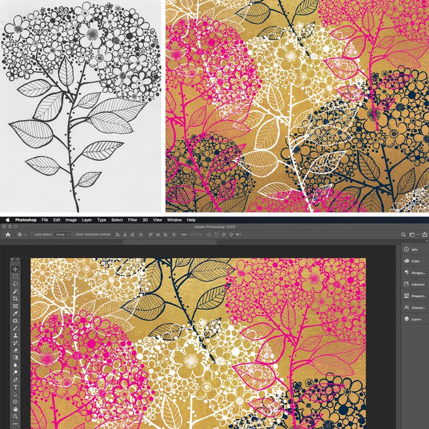429x429 pixels.
Task: Click the Photoshop canvas artwork
Action: coord(198,343)
